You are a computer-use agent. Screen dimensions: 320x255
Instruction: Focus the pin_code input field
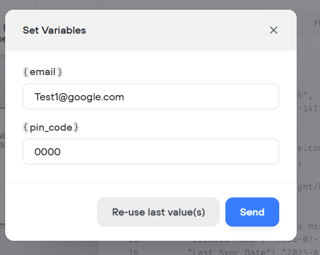[151, 151]
